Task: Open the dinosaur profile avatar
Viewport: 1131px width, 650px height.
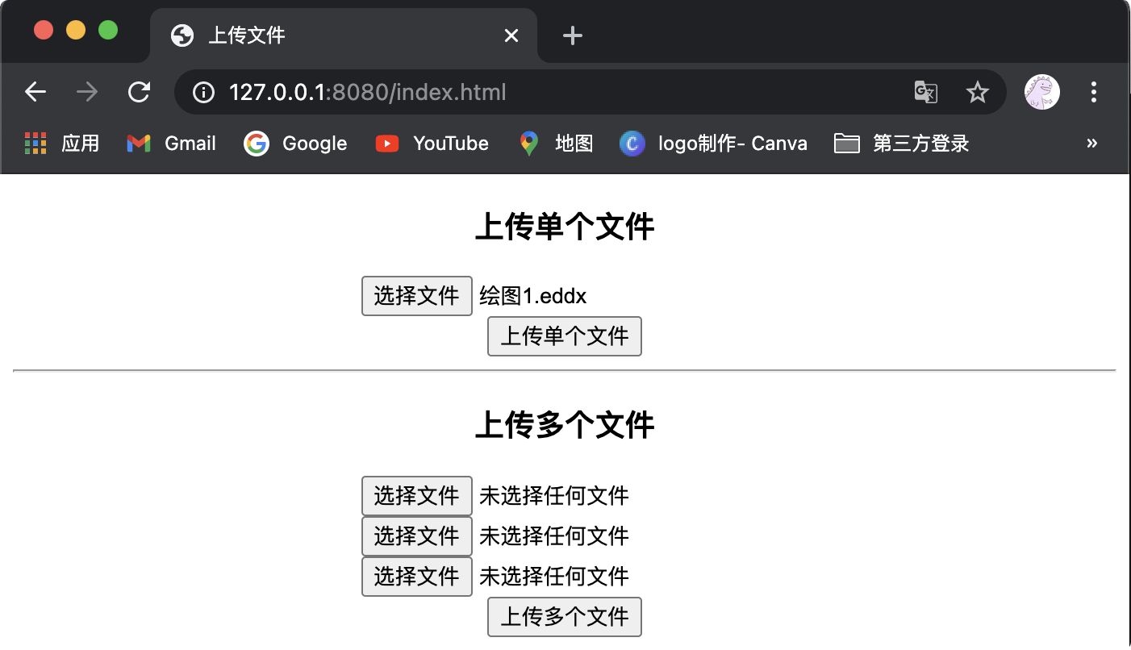Action: point(1041,92)
